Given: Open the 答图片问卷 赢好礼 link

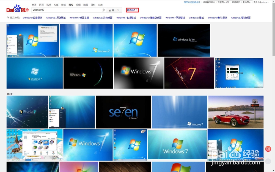Looking at the screenshot, I should (x=192, y=2).
